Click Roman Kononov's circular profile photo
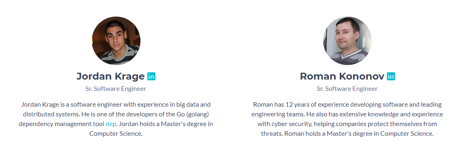466x162 pixels. [x=347, y=40]
